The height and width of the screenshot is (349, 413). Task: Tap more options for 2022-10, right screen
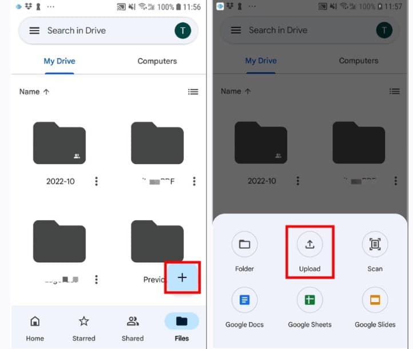298,181
